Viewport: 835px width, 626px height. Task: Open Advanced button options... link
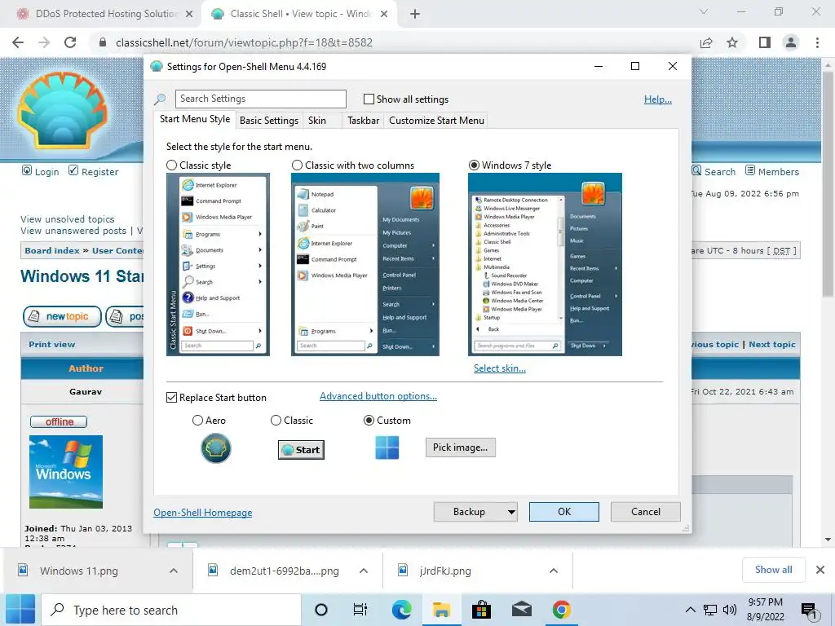[378, 396]
